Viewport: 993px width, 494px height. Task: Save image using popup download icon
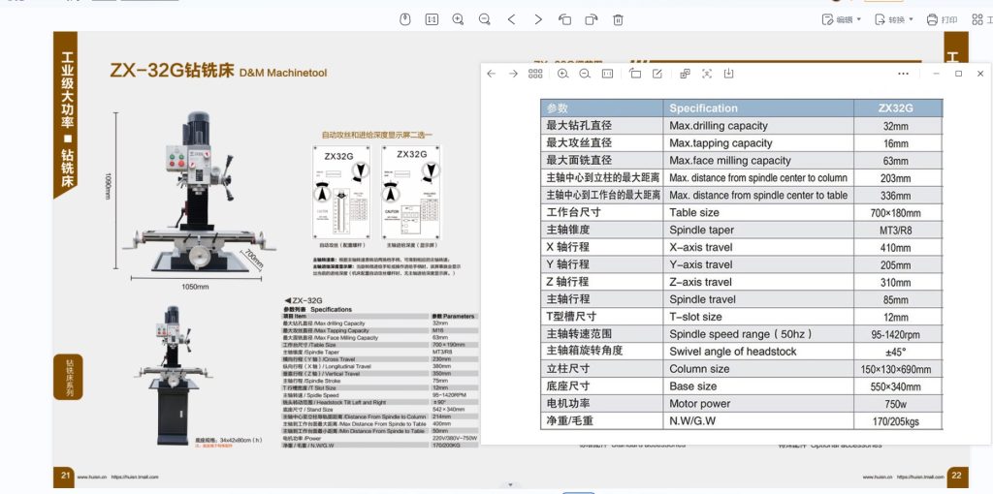[728, 74]
